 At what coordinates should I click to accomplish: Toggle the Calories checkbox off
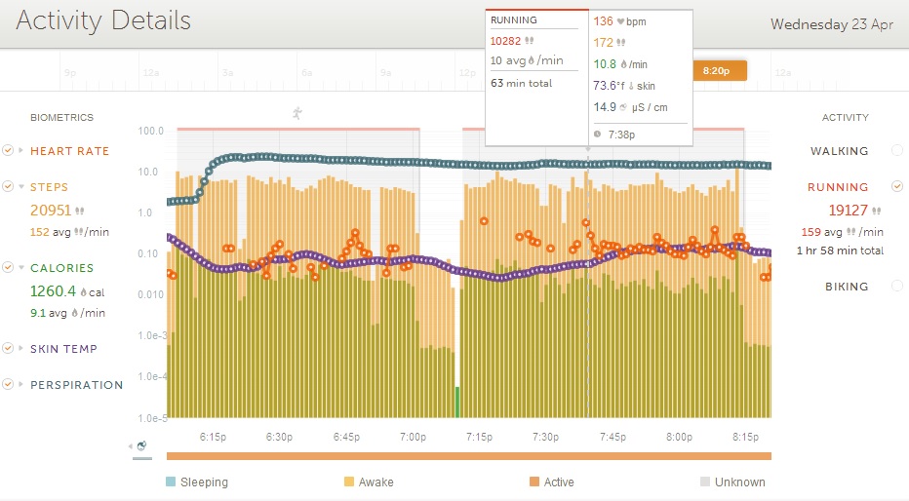point(8,268)
